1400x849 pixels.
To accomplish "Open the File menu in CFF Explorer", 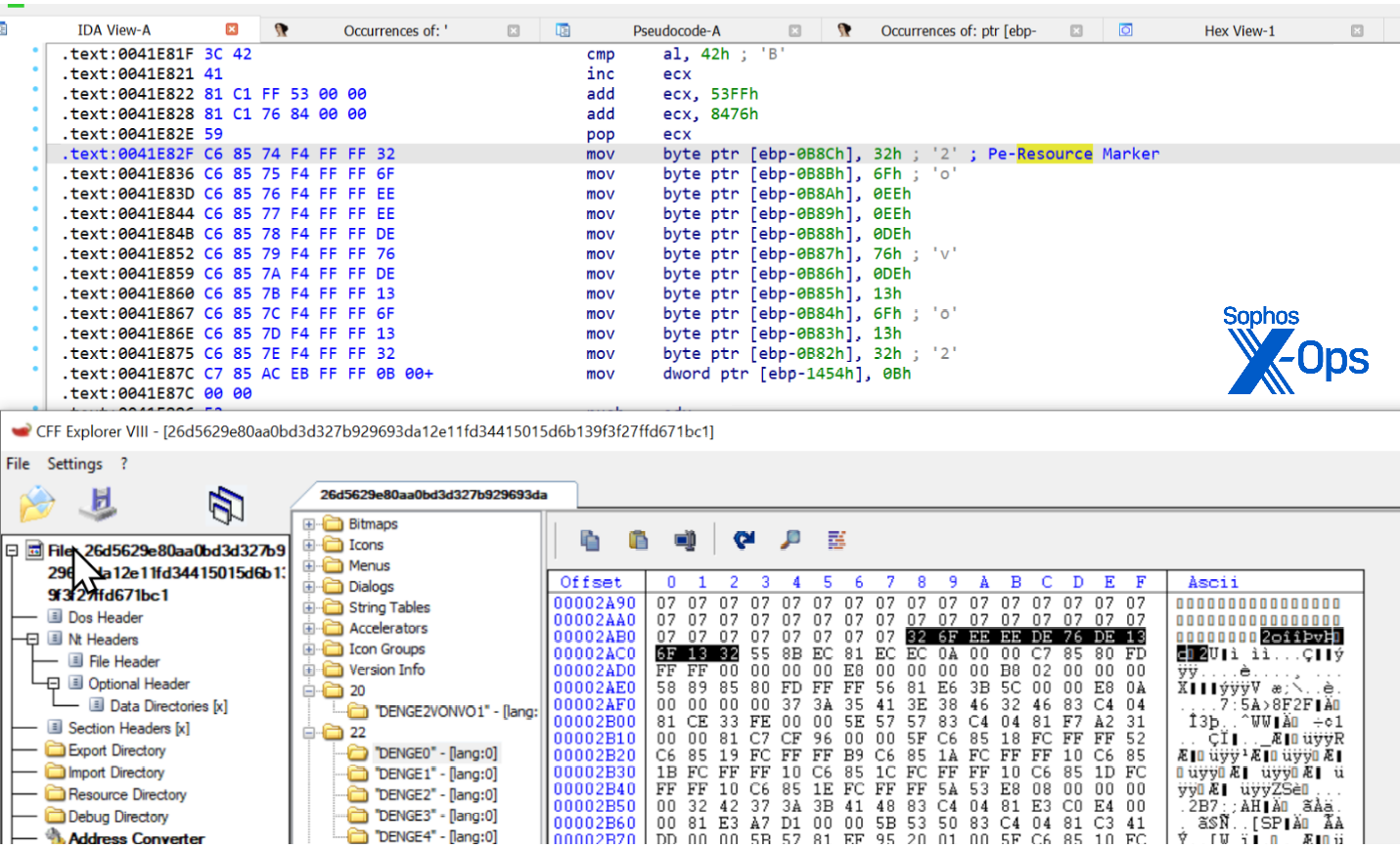I will click(17, 464).
